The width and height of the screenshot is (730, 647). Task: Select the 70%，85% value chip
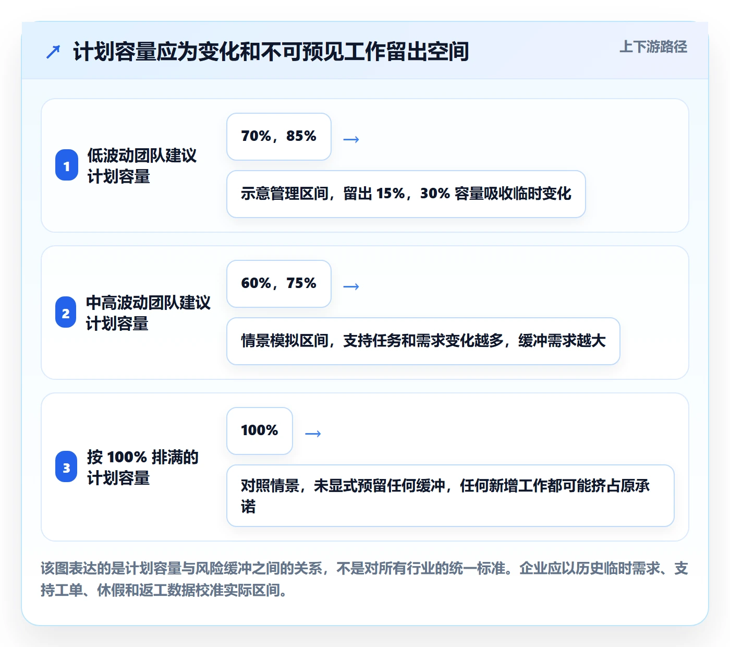(279, 137)
